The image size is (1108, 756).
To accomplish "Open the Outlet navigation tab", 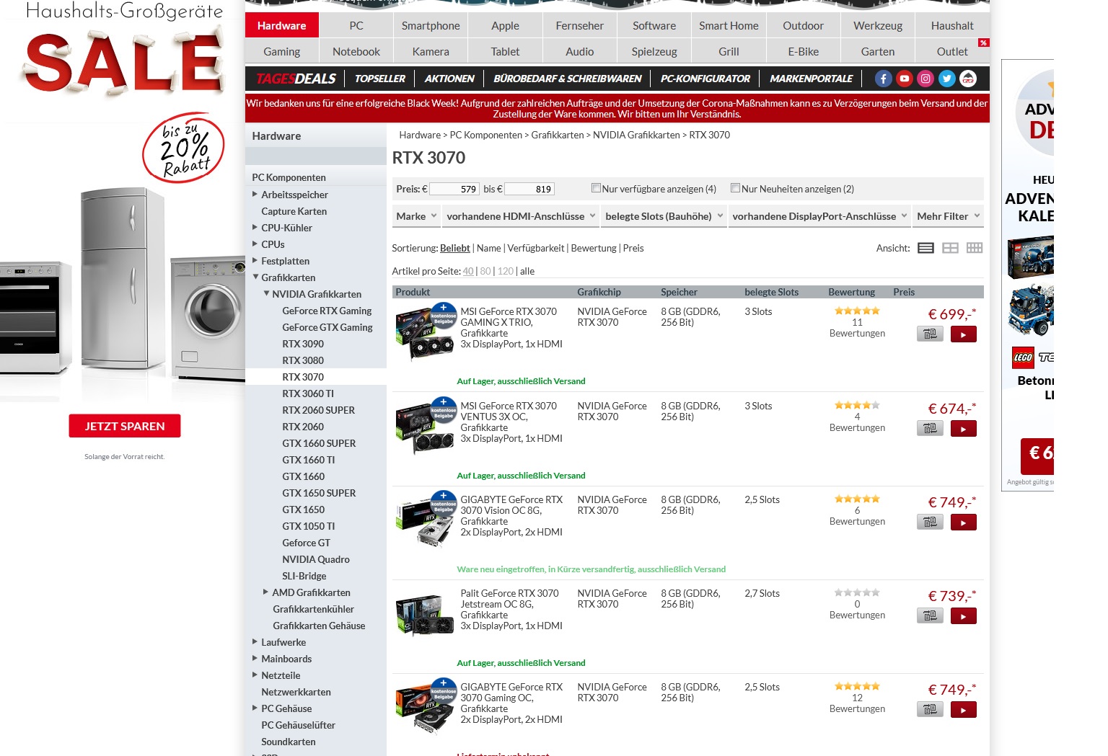I will click(952, 51).
